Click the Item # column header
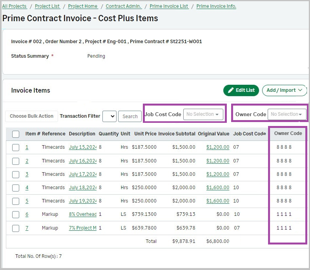Image resolution: width=310 pixels, height=270 pixels. coord(33,134)
